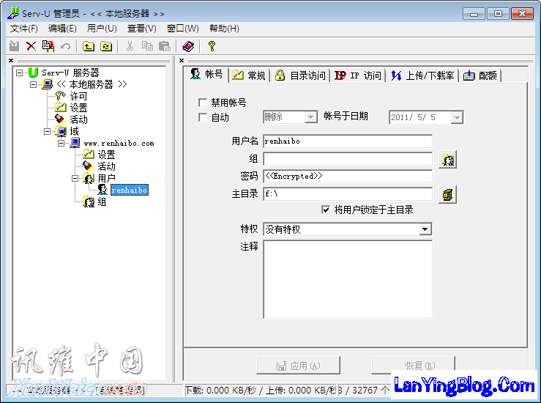
Task: Collapse the Serv-U 服务器 root node
Action: tap(19, 73)
